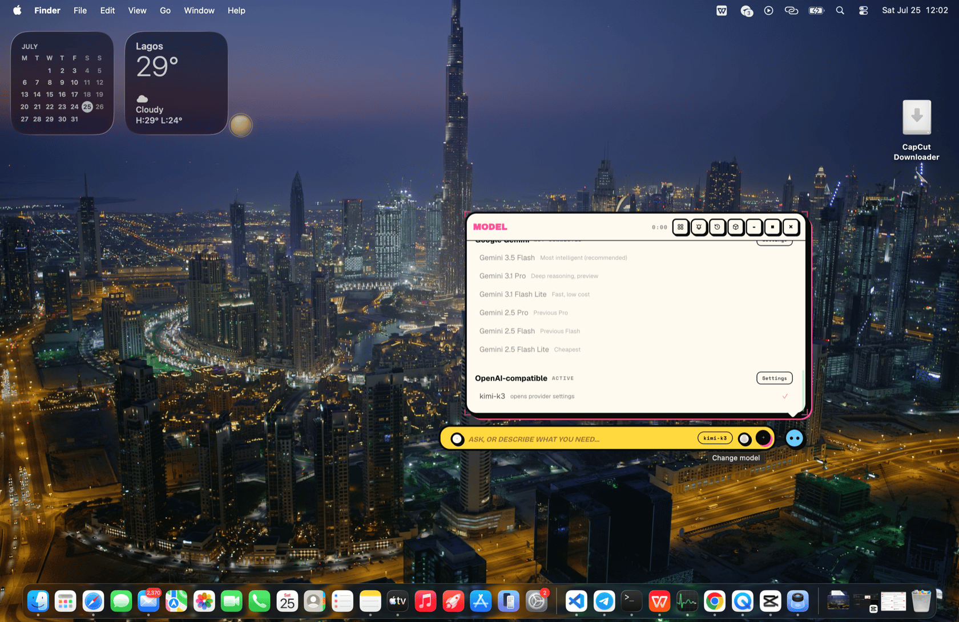
Task: Open the Apple menu
Action: click(17, 10)
